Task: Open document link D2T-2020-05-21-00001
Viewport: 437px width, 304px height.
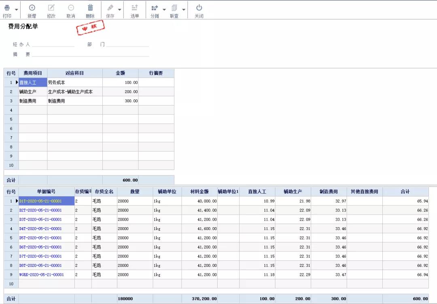Action: (40, 210)
